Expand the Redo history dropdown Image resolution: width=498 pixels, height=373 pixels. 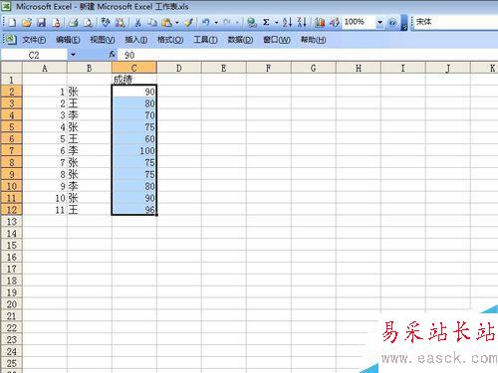(x=237, y=22)
